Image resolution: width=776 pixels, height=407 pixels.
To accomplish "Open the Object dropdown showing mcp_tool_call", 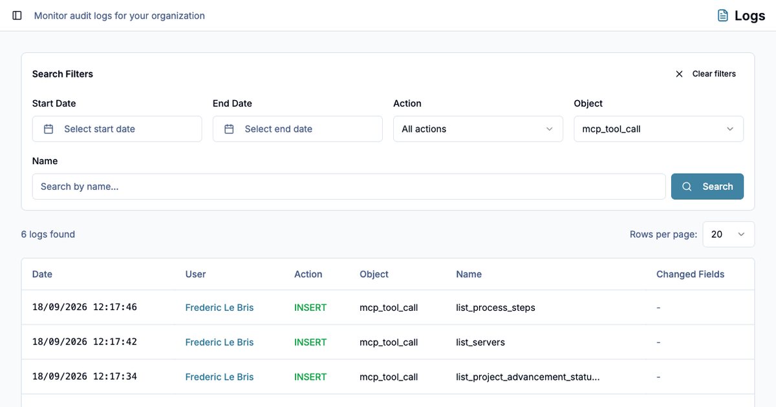I will [x=658, y=129].
